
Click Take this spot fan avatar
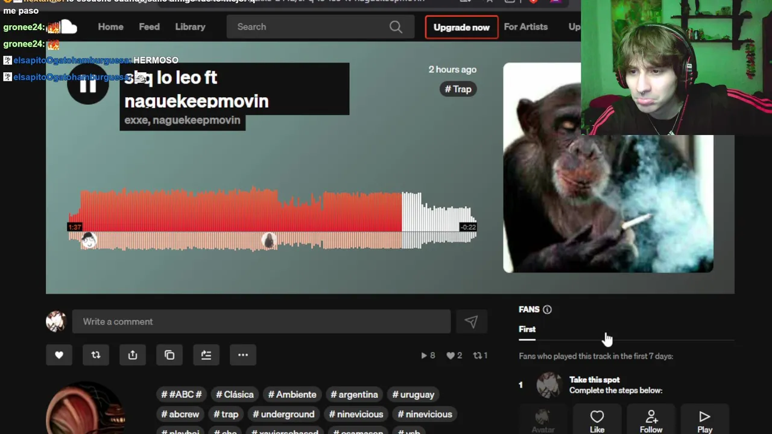(x=549, y=385)
